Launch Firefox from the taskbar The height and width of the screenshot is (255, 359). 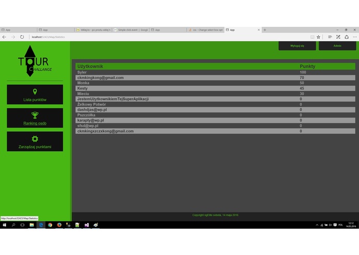pos(59,225)
